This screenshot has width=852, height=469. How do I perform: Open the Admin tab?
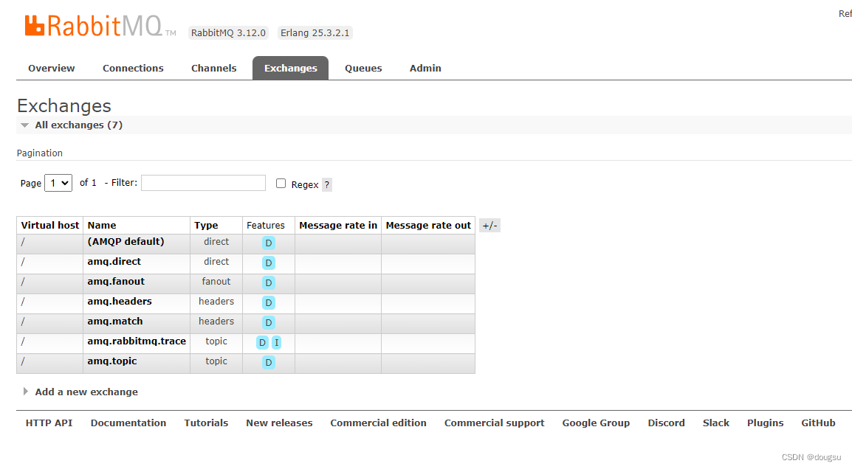point(425,69)
